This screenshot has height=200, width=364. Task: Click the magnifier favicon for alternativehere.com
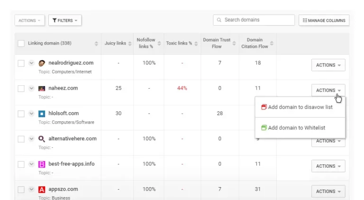[42, 139]
